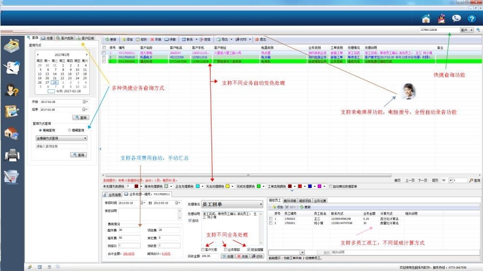Viewport: 483px width, 271px height.
Task: Open the blue question-mark help icon
Action: click(x=471, y=19)
